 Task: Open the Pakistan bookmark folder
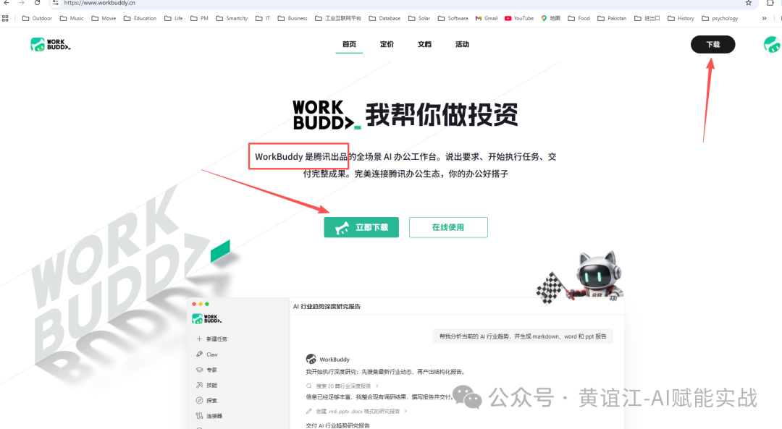click(612, 18)
